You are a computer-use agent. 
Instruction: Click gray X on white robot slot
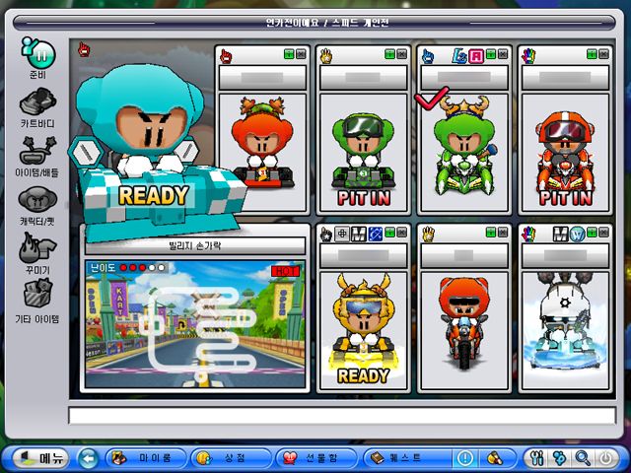[x=603, y=233]
